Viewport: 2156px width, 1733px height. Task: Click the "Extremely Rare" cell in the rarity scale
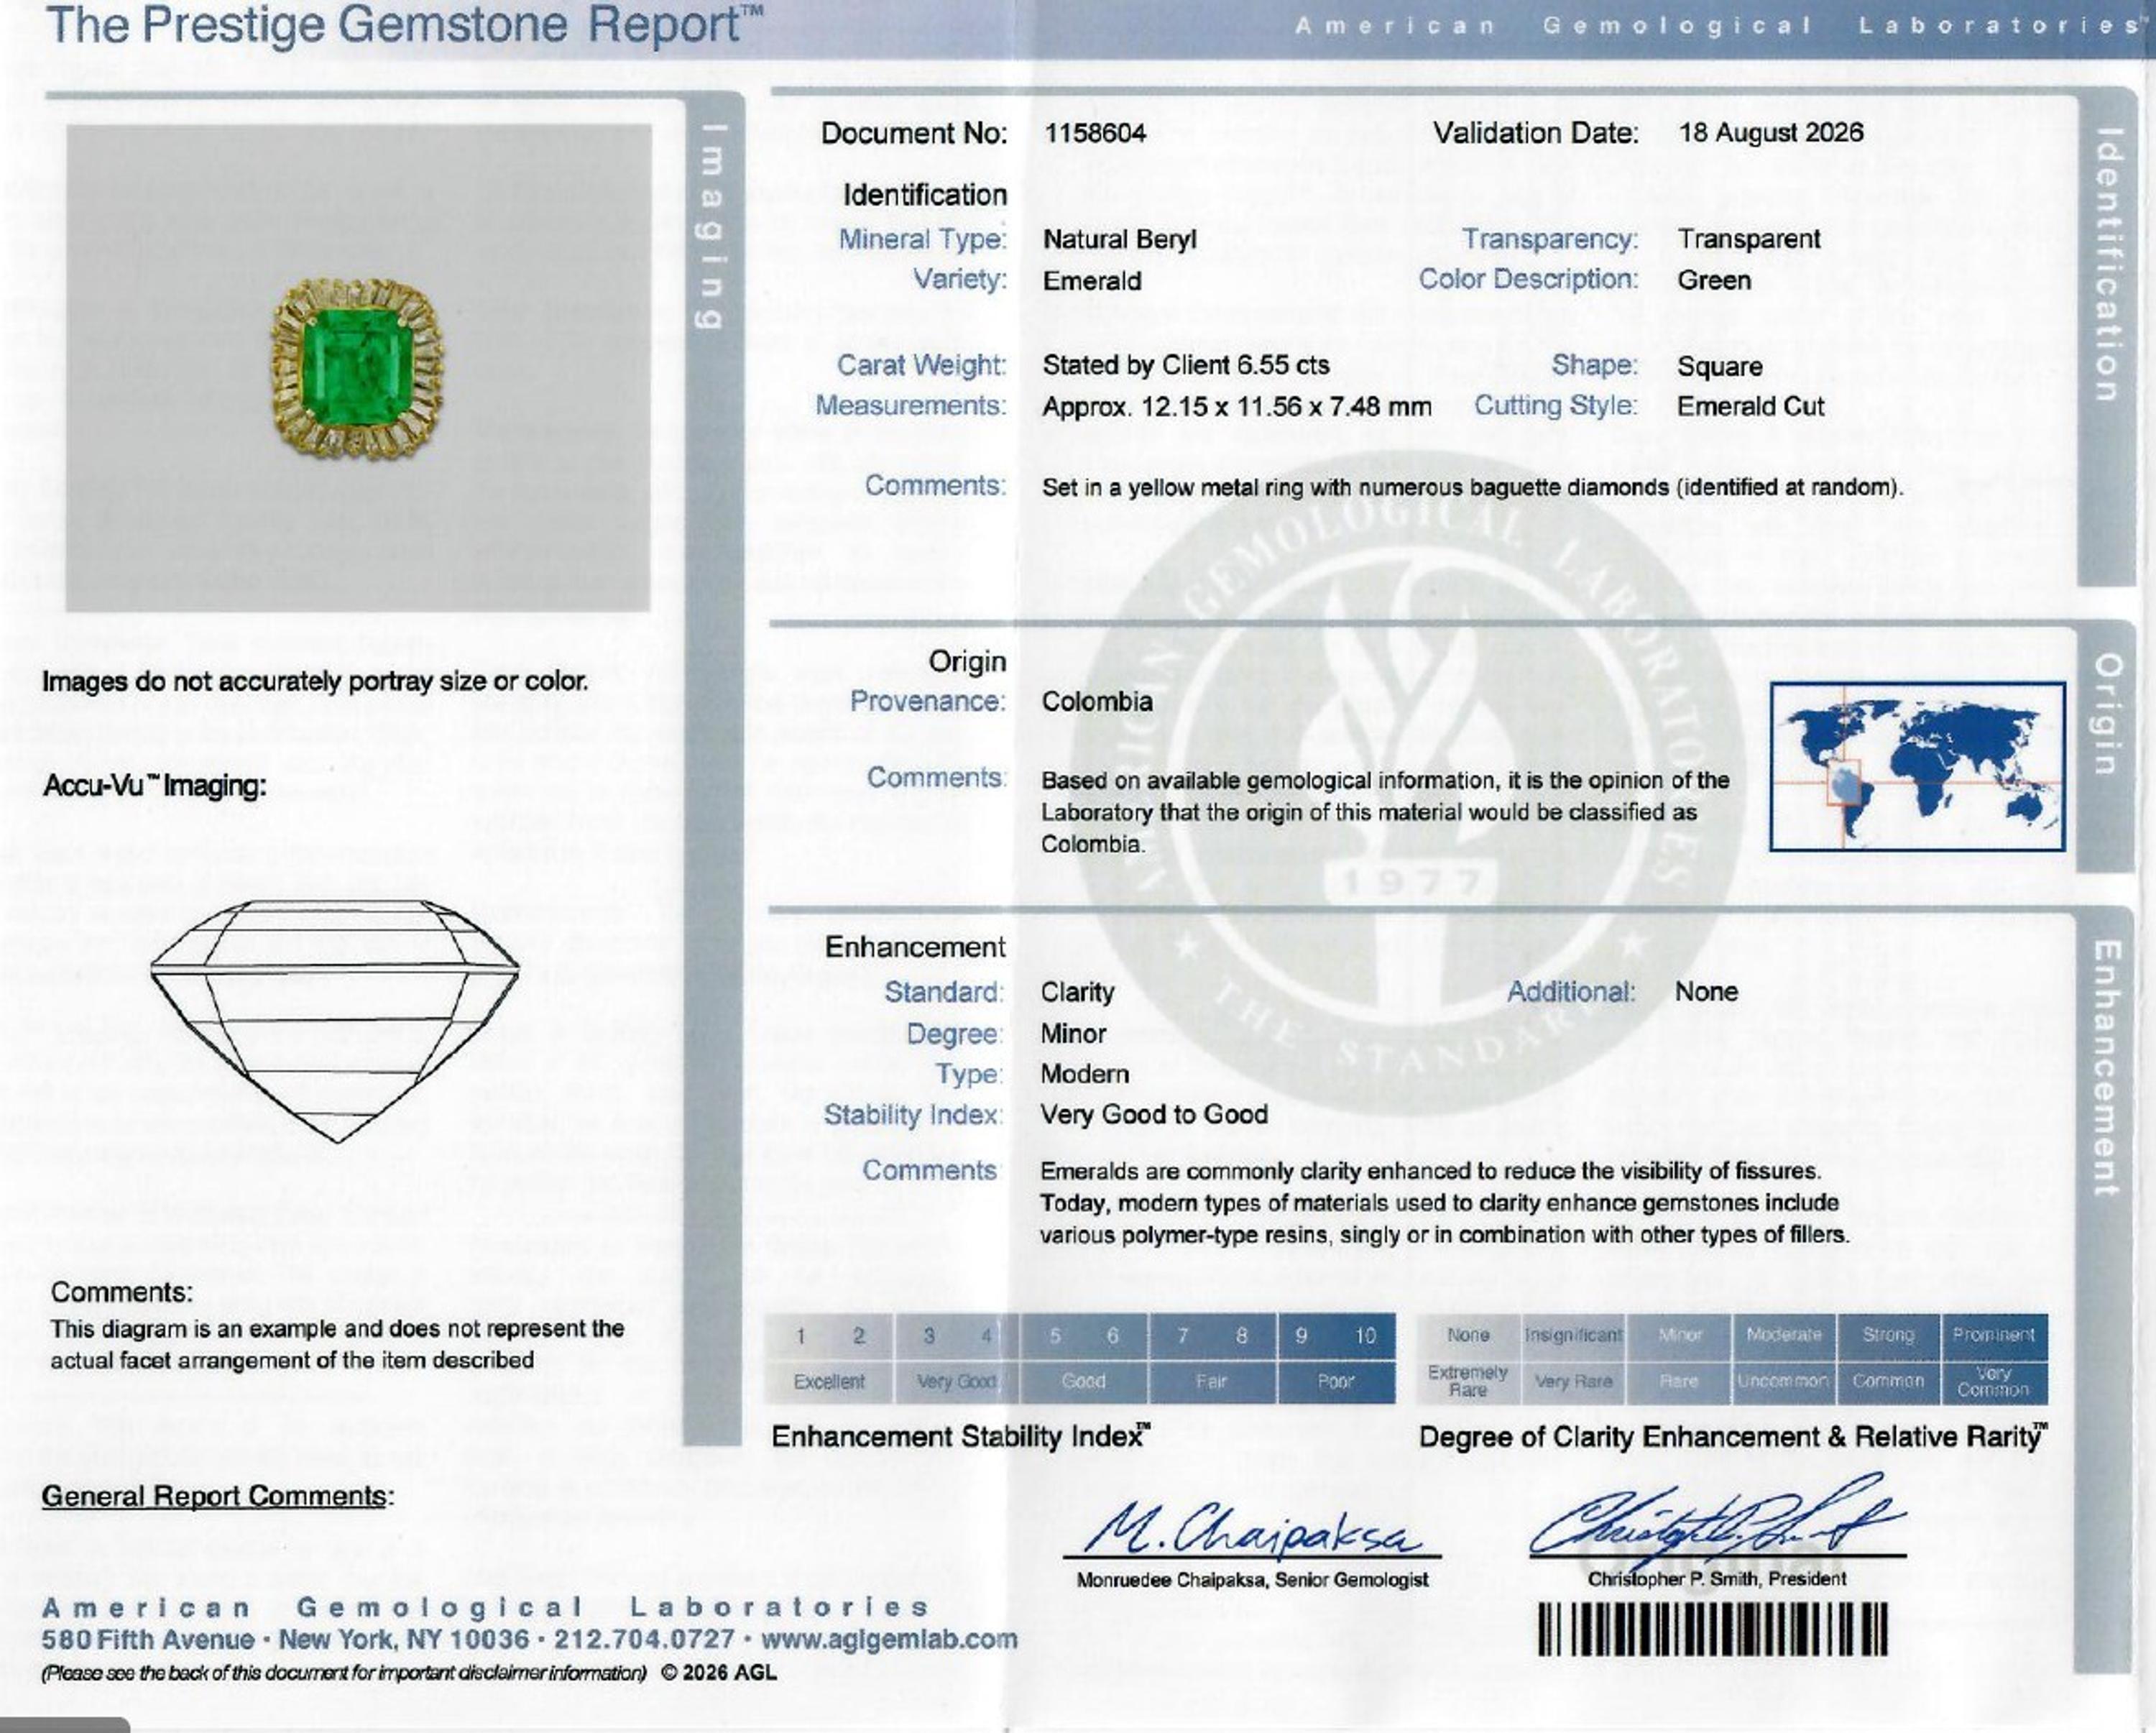click(1468, 1382)
